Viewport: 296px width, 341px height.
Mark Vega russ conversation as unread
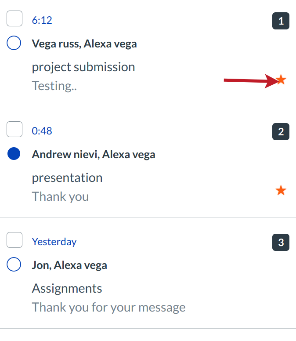[14, 44]
